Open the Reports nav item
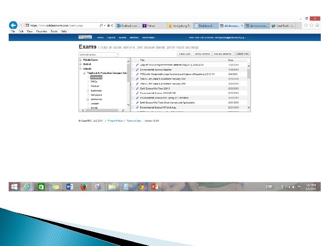 pos(111,37)
